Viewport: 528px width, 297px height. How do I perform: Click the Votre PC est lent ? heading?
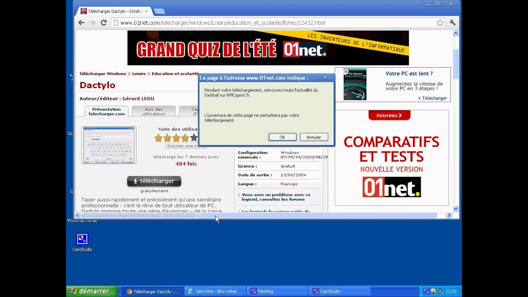click(x=409, y=74)
